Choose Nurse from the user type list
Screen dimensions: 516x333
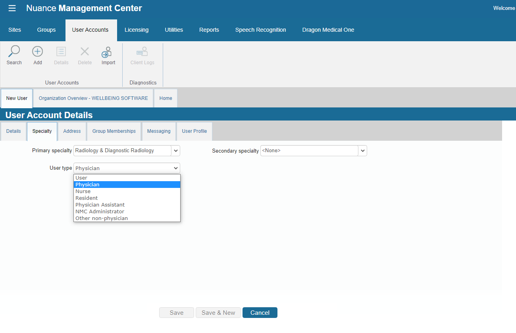(127, 191)
